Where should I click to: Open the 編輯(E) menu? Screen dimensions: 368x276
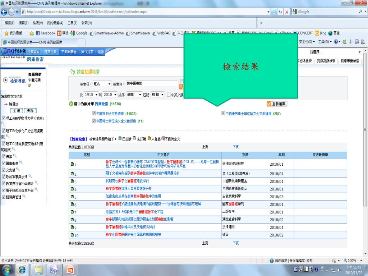pyautogui.click(x=23, y=23)
